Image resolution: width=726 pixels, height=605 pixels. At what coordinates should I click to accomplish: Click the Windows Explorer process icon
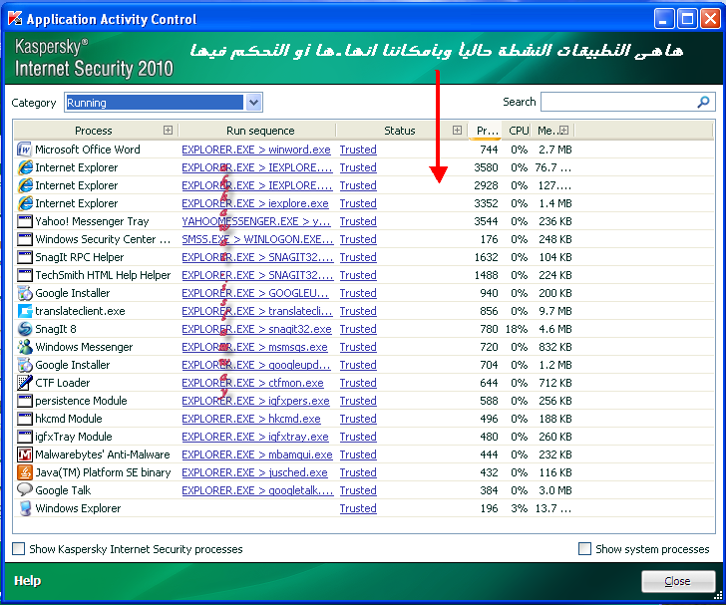(24, 508)
